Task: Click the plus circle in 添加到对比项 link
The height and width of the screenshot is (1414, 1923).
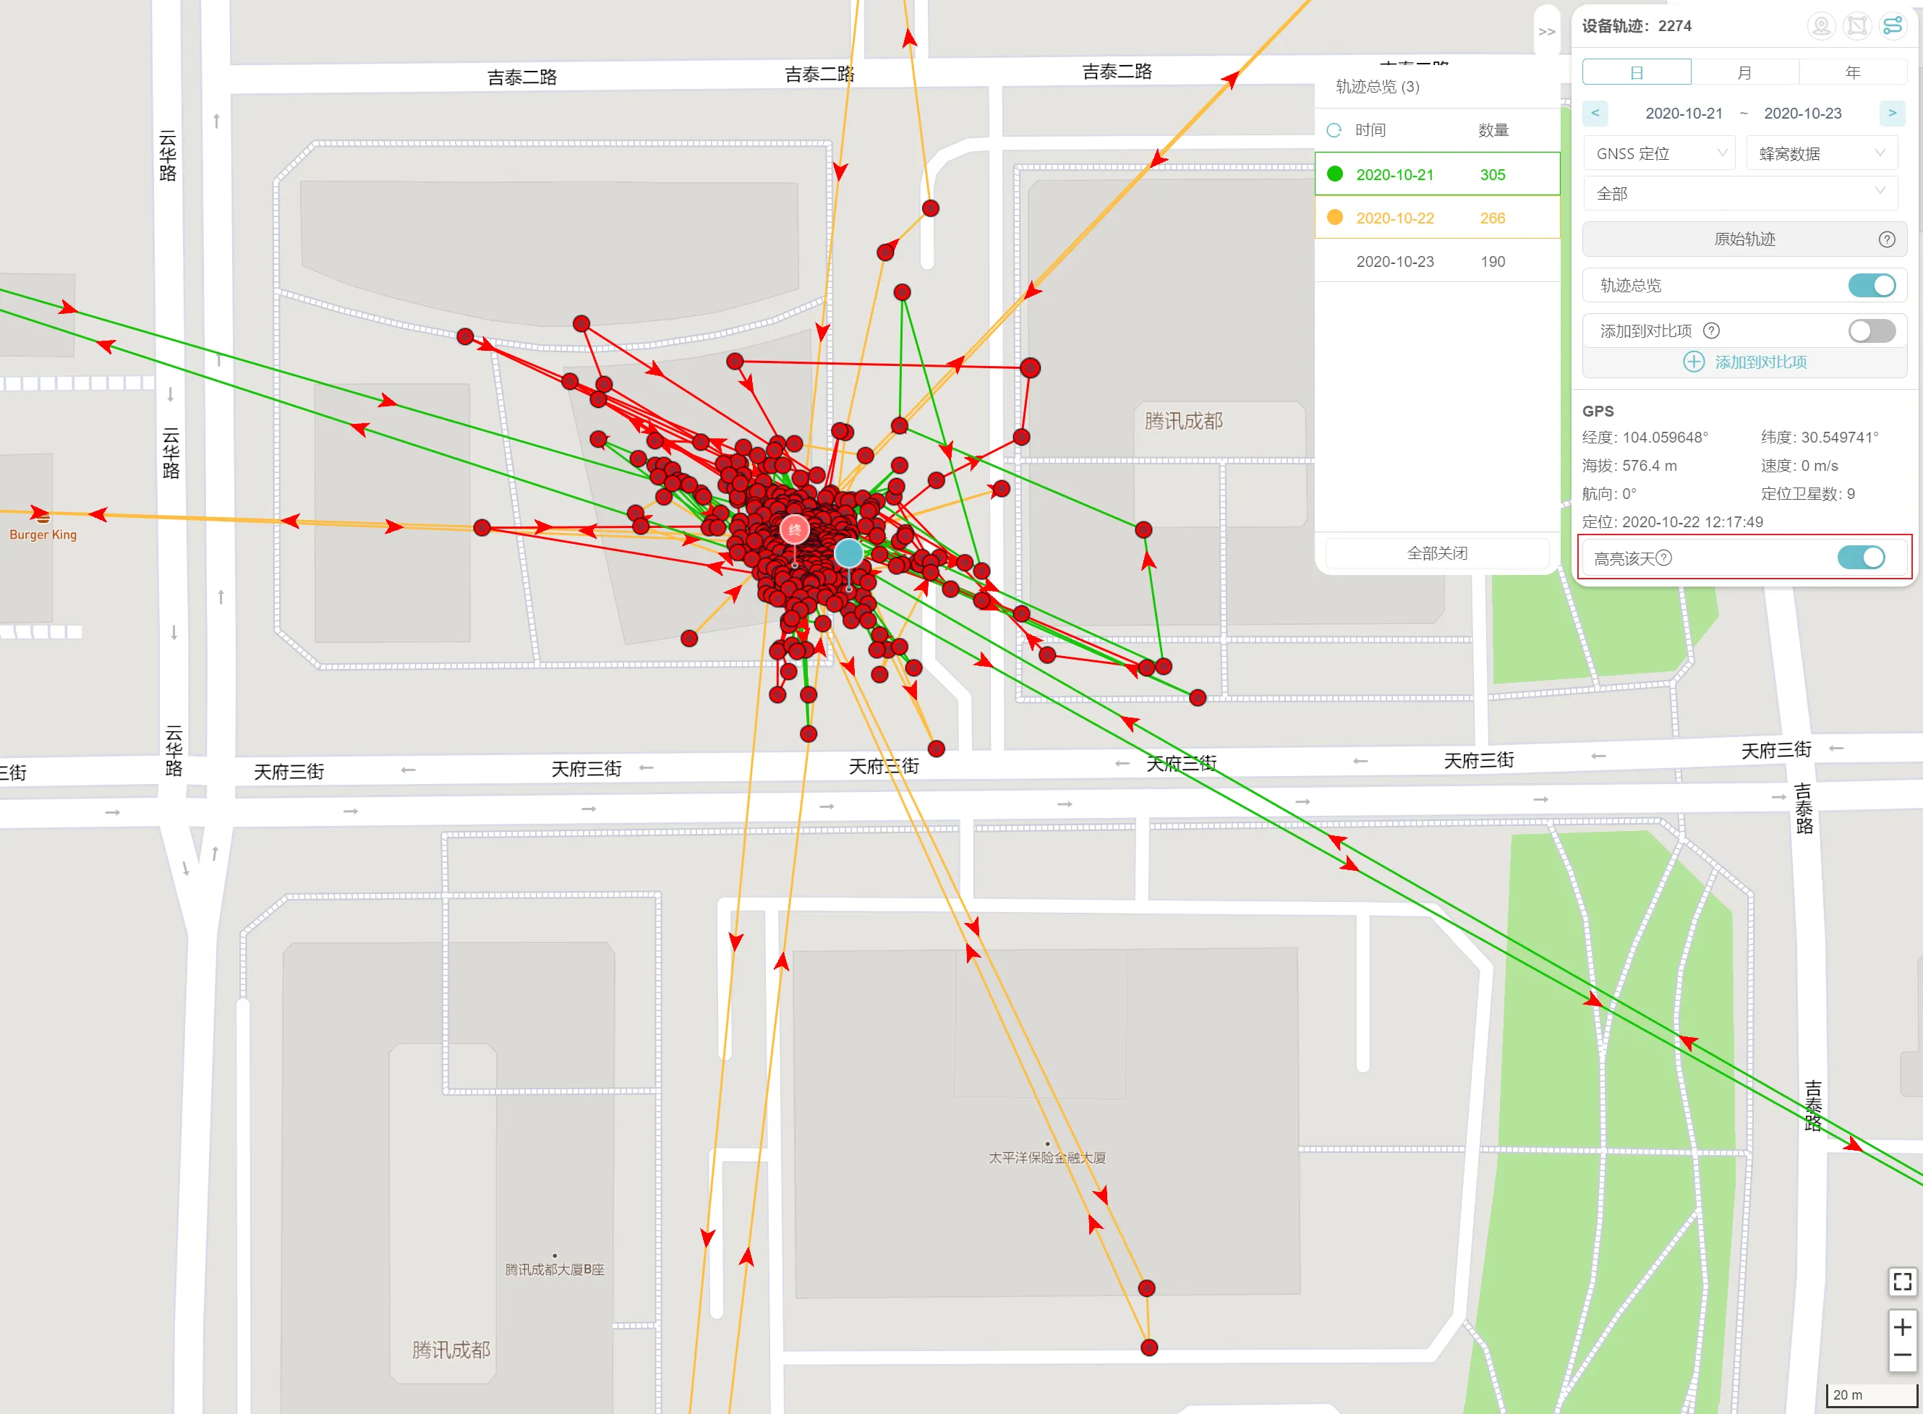Action: [x=1694, y=362]
